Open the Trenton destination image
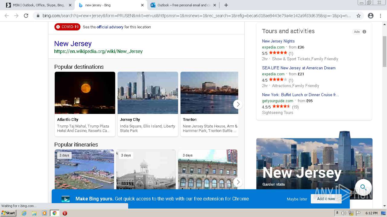This screenshot has width=387, height=217. pos(209,93)
